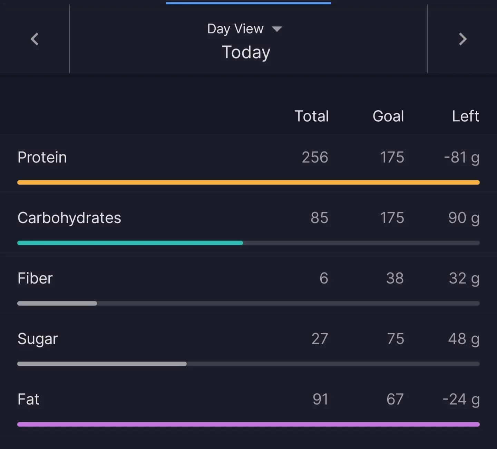
Task: Tap the Protein goal value 175
Action: 392,157
